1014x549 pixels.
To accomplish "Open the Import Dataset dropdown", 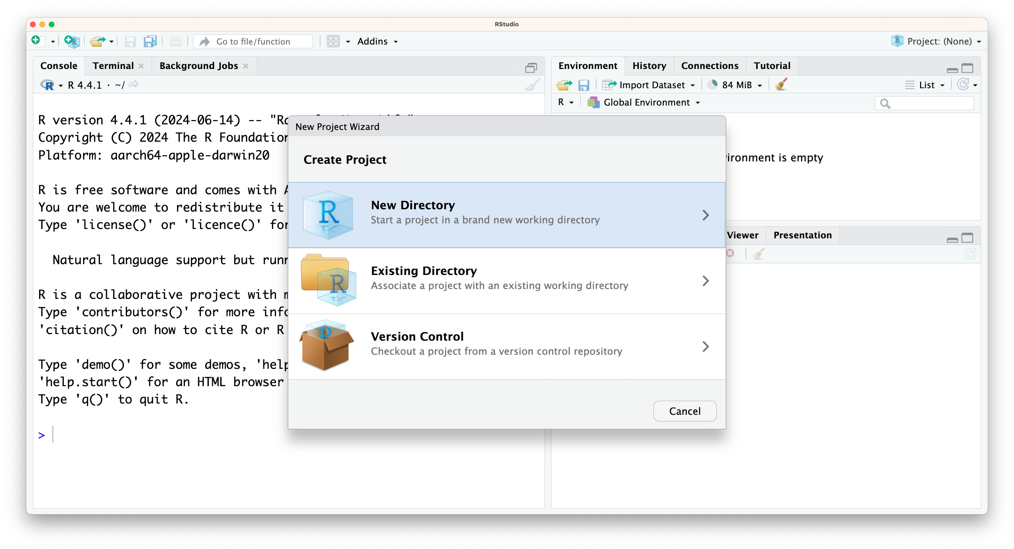I will 648,85.
